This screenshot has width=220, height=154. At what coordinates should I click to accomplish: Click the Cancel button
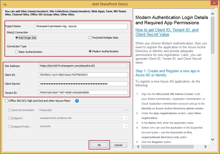118,145
